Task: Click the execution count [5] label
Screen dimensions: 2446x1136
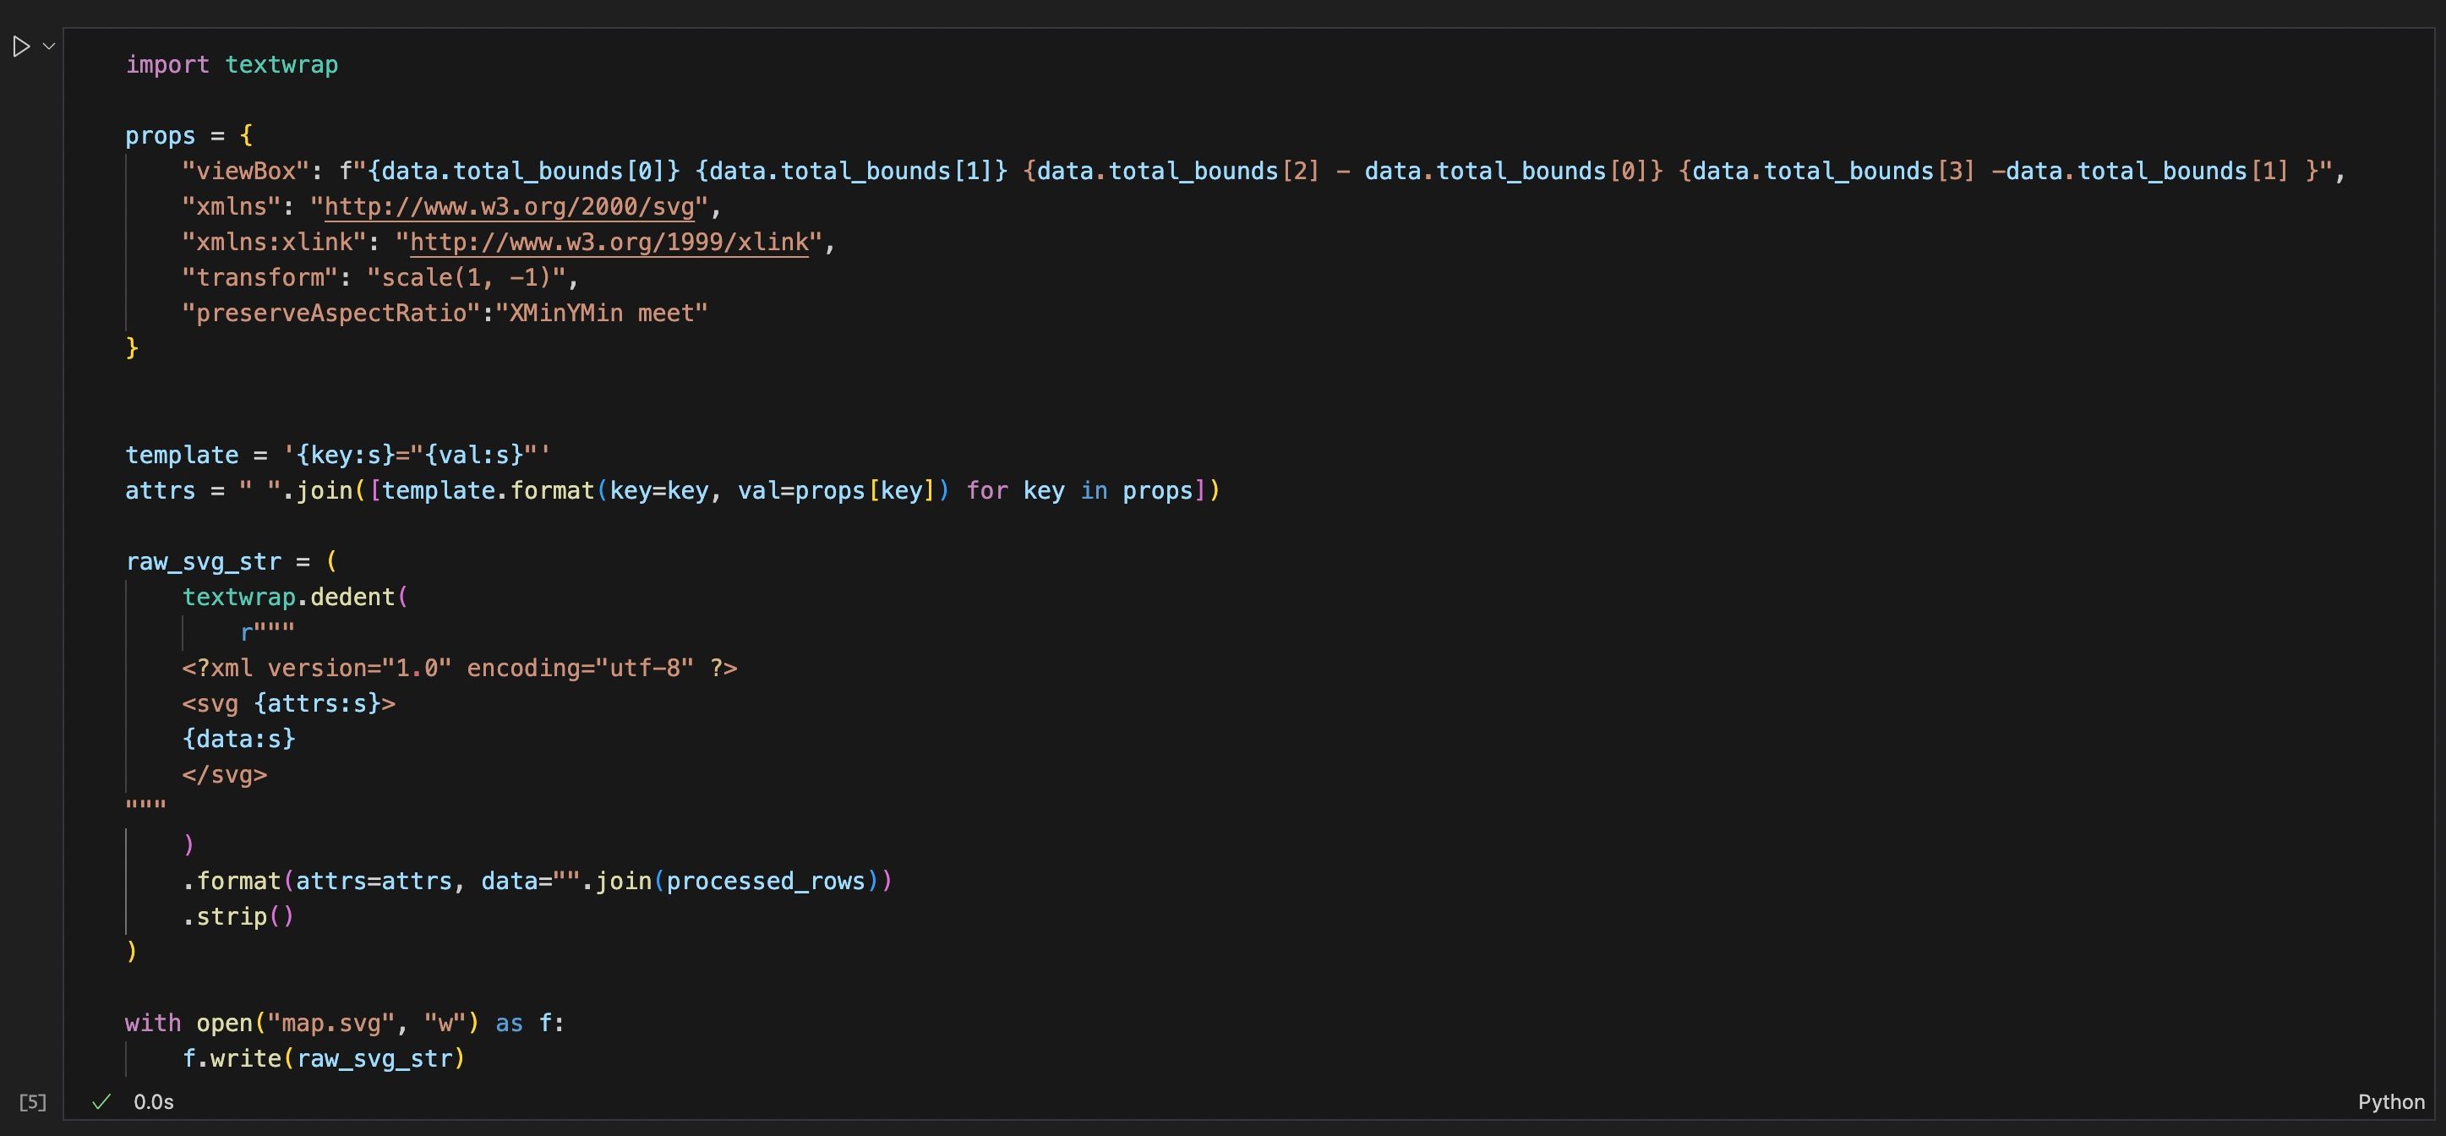Action: (x=32, y=1102)
